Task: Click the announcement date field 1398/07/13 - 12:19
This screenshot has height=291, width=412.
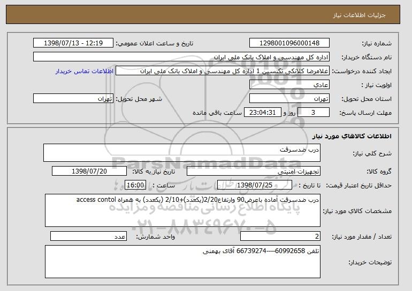Action: point(73,43)
